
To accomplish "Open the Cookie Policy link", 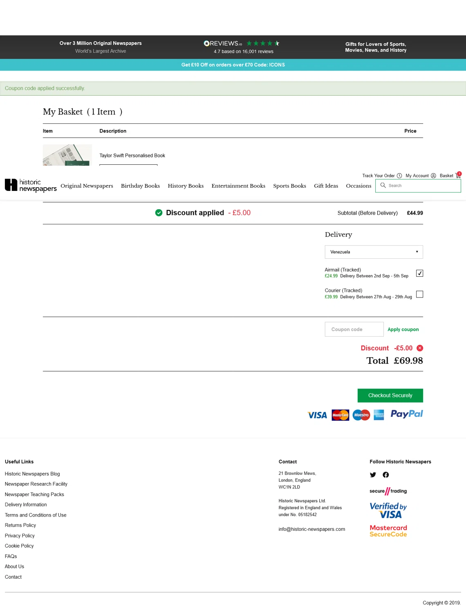I will click(19, 546).
